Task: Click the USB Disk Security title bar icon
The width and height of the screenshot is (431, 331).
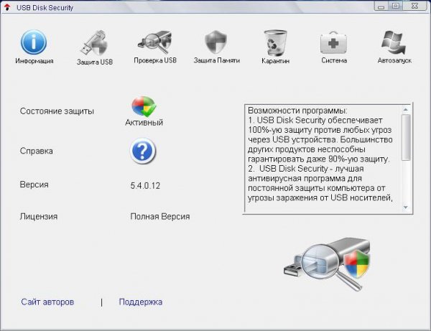Action: click(x=7, y=7)
